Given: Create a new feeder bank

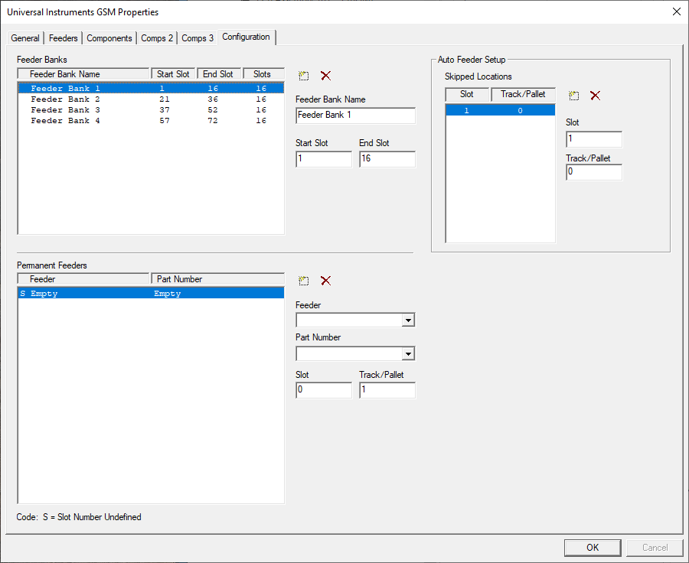Looking at the screenshot, I should coord(303,75).
